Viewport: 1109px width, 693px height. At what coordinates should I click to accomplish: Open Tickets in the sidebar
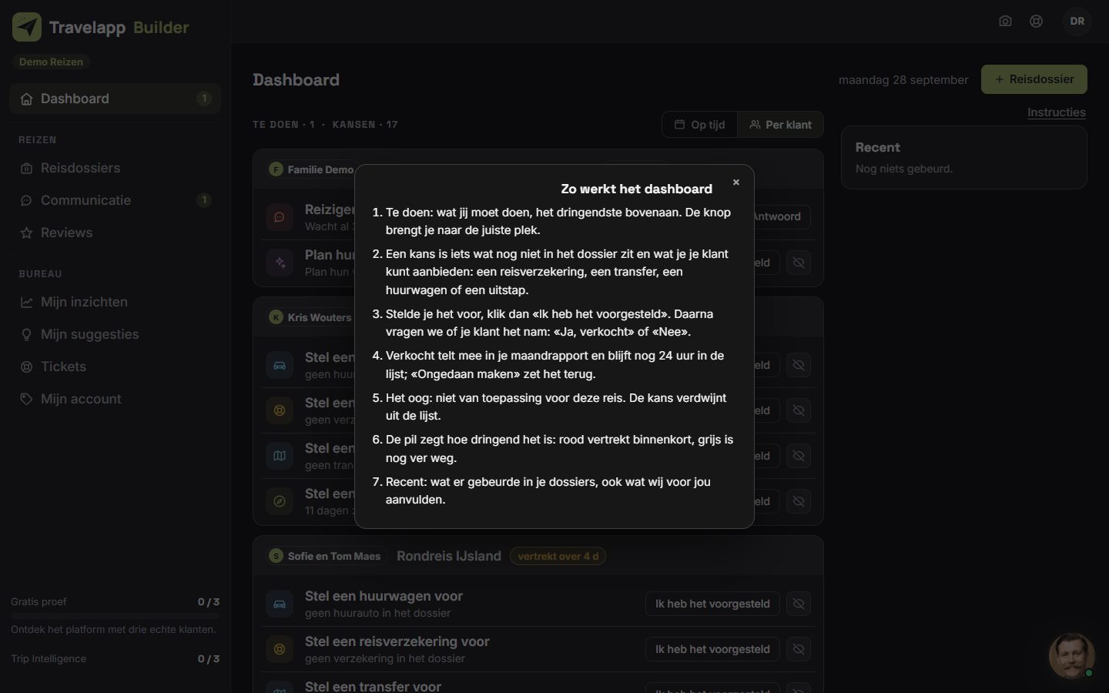pyautogui.click(x=116, y=367)
